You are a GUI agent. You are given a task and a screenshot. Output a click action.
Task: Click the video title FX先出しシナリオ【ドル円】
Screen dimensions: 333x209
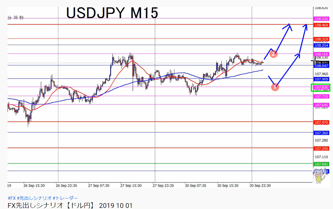pyautogui.click(x=51, y=205)
